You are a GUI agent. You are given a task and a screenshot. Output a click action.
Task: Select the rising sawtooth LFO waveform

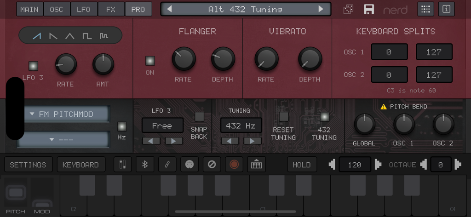[37, 36]
